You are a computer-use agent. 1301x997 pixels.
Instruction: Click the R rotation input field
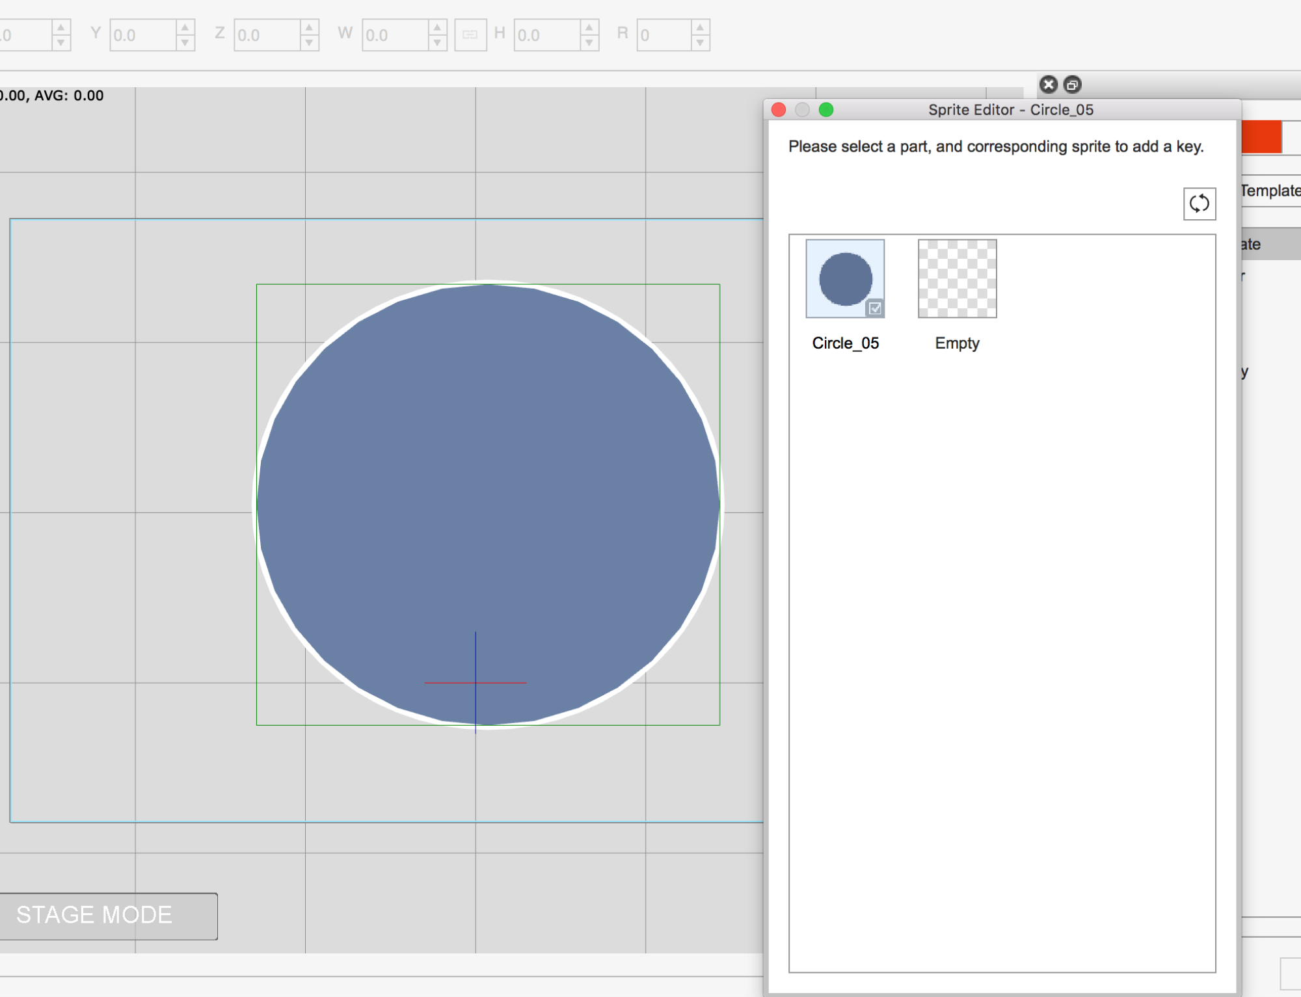[664, 35]
